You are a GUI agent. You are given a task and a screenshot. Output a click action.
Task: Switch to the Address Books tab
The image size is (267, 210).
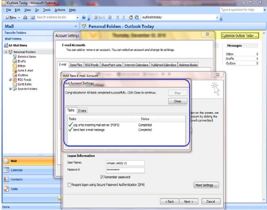188,65
